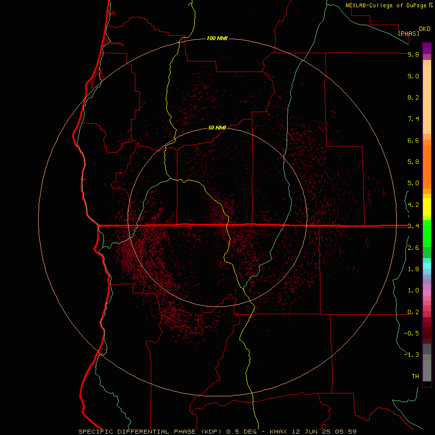This screenshot has width=435, height=435.
Task: Click the -0.5 value on the scale
Action: [411, 333]
